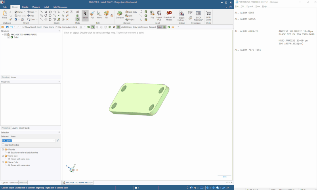Open the Zoom dropdown arrow

[x=37, y=19]
